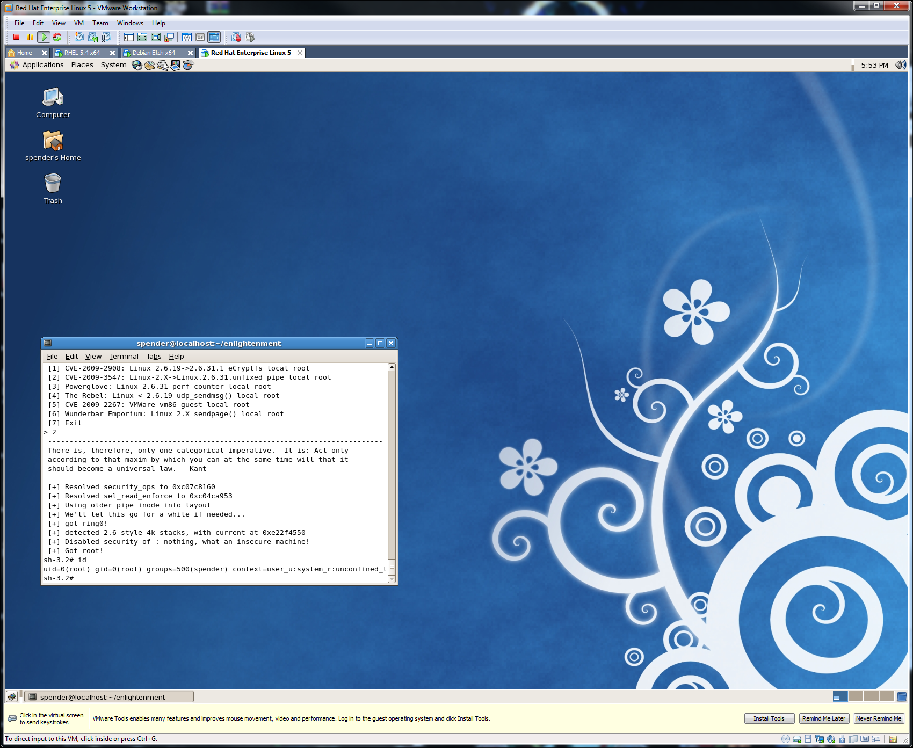
Task: Click the GNOME volume speaker icon
Action: pos(901,65)
